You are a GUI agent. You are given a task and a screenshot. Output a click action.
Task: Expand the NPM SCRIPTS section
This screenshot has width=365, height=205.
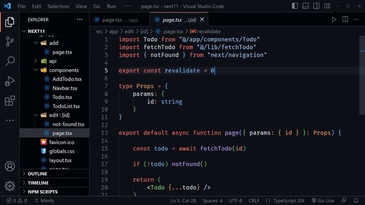[55, 192]
